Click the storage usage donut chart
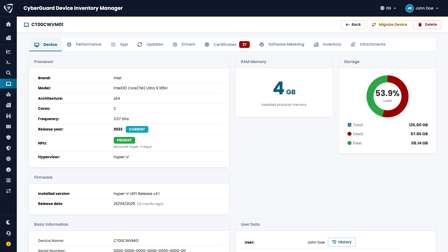The width and height of the screenshot is (448, 252). pos(388,96)
